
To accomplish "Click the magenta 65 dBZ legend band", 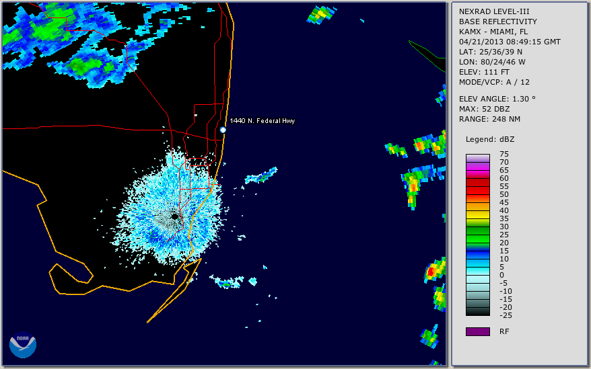I will (x=477, y=170).
